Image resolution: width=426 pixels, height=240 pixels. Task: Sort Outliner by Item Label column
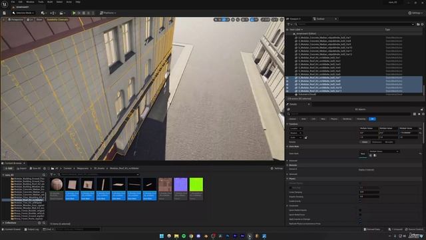[296, 29]
